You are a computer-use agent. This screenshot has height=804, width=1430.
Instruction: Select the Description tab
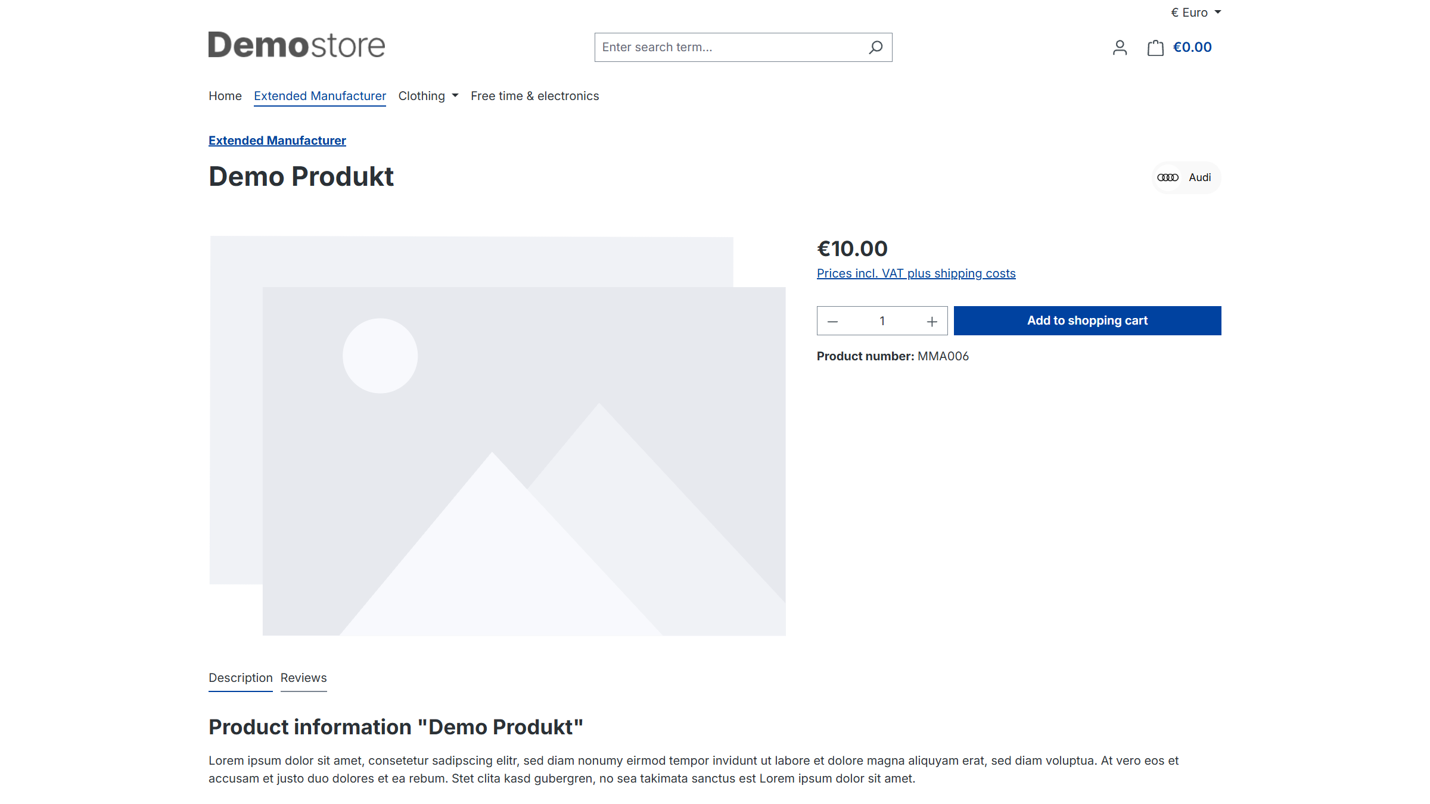coord(240,678)
